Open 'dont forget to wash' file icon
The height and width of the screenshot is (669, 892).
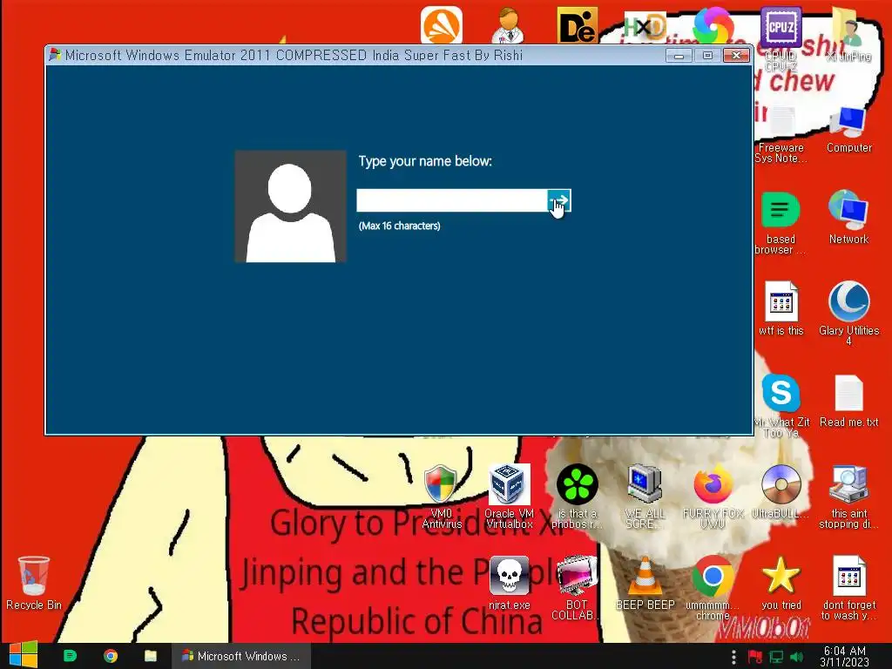coord(848,588)
